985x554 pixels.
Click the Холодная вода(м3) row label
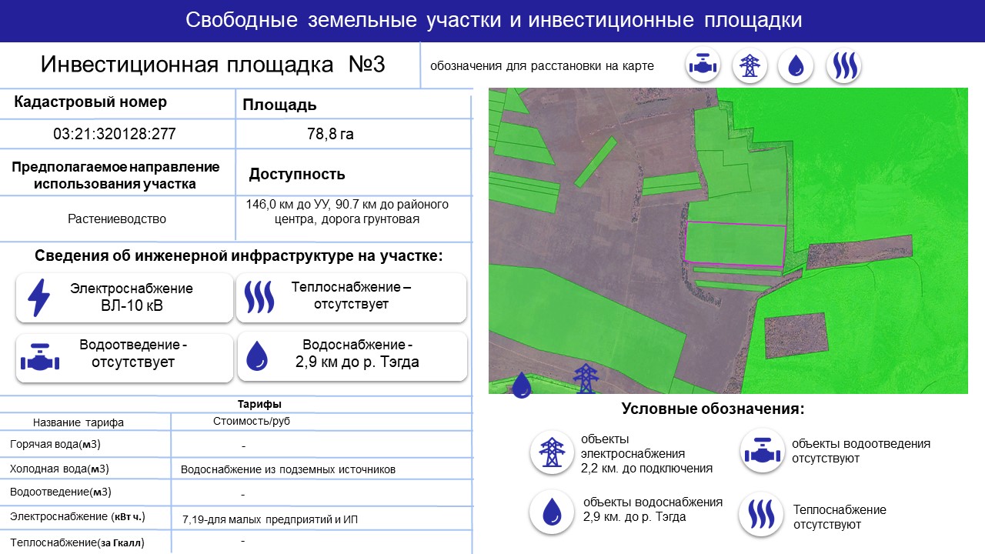point(59,469)
